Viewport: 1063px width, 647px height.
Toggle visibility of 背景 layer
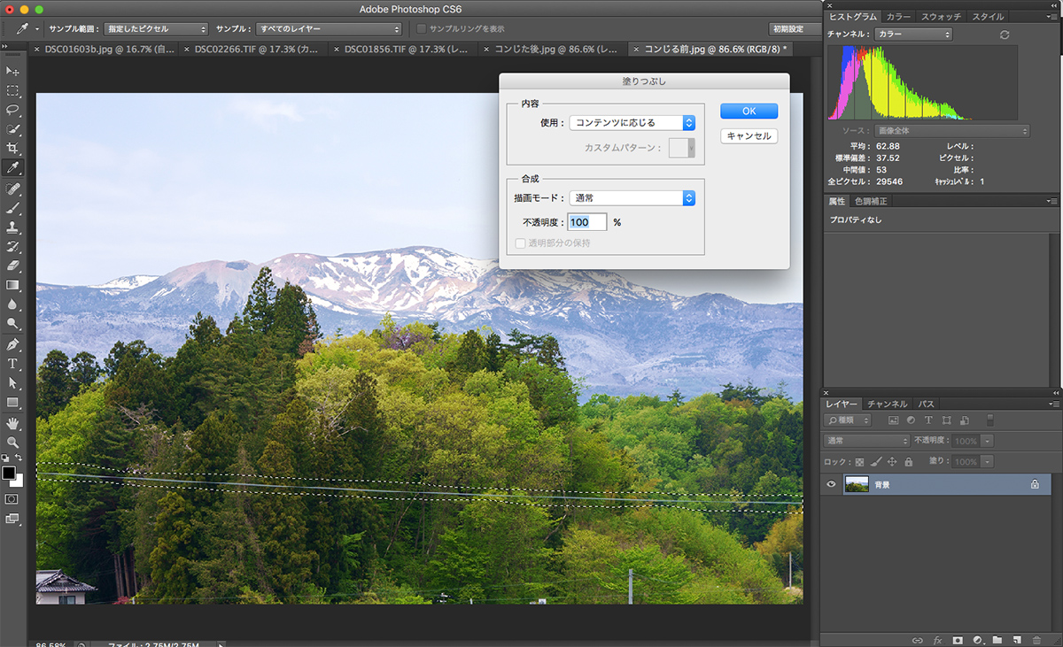(x=831, y=484)
